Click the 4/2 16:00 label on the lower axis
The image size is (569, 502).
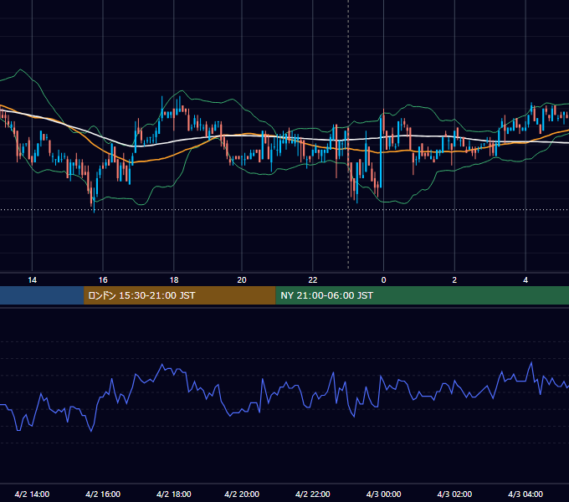(x=103, y=494)
